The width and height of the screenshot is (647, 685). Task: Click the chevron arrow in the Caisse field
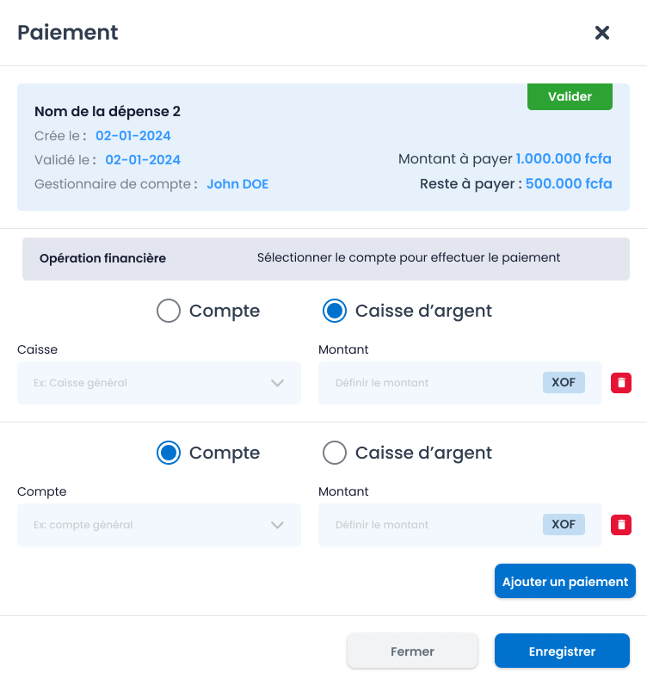pyautogui.click(x=277, y=383)
